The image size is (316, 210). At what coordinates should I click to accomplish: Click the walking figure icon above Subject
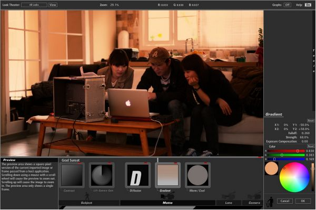tap(87, 196)
